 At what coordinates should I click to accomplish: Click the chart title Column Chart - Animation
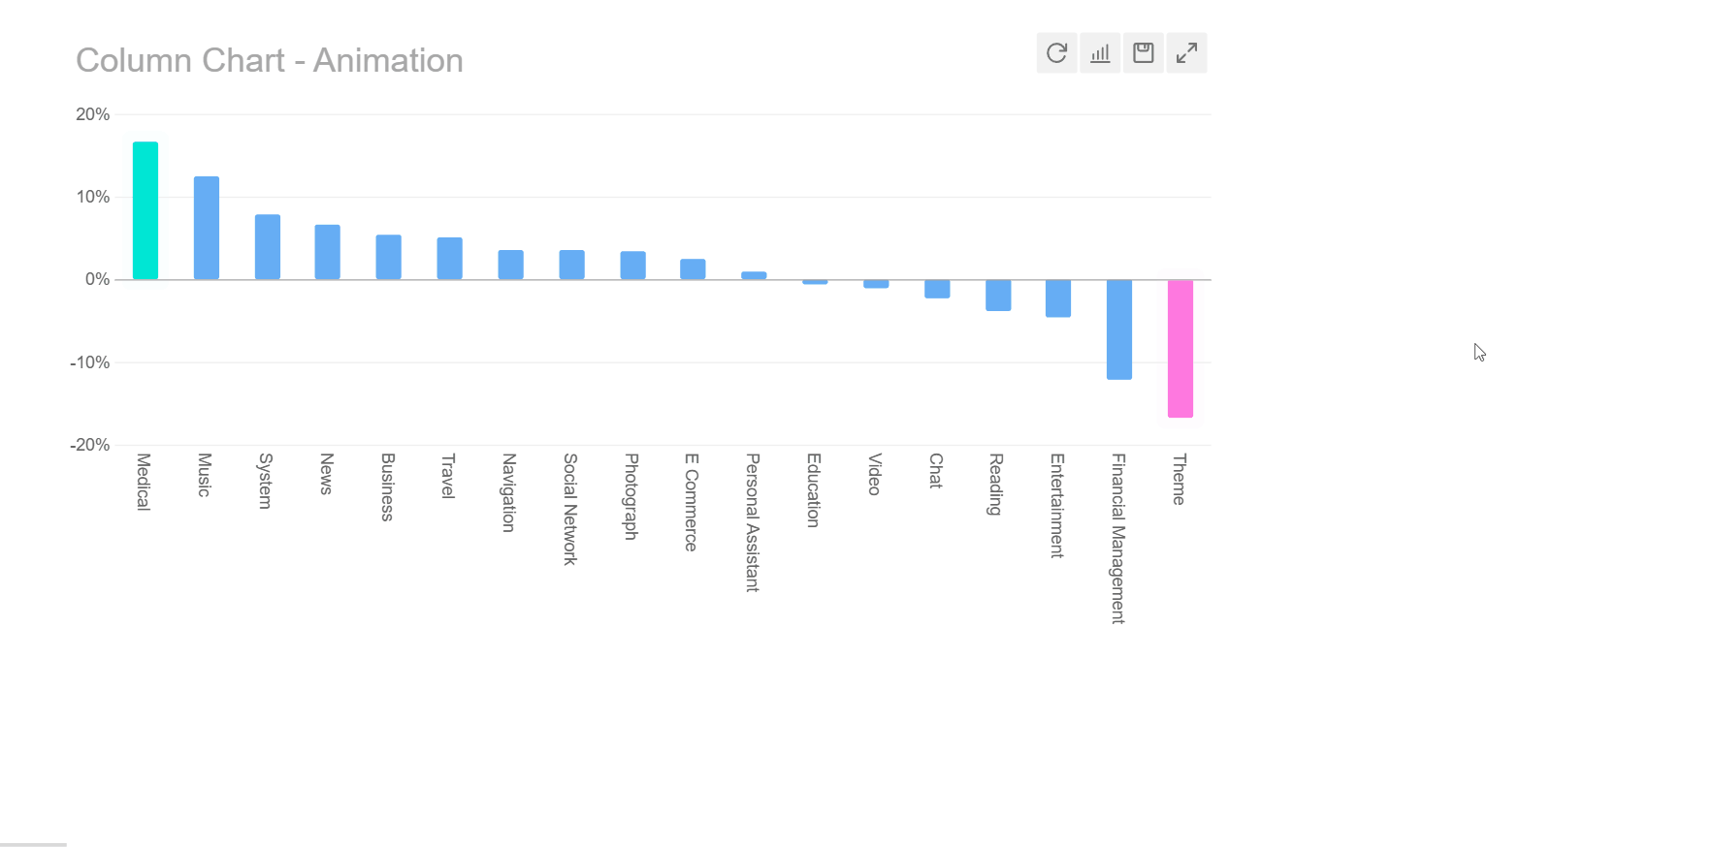point(271,60)
